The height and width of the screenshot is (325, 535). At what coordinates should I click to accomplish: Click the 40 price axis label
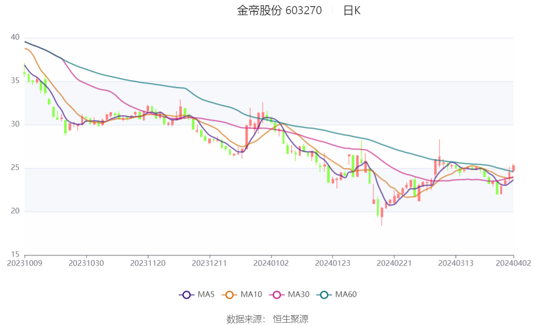pos(15,37)
